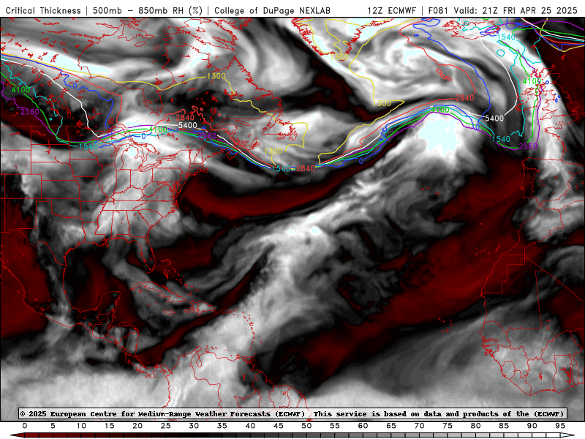585x439 pixels.
Task: Click the "College of DuPage NEXLAB" header text
Action: click(272, 10)
